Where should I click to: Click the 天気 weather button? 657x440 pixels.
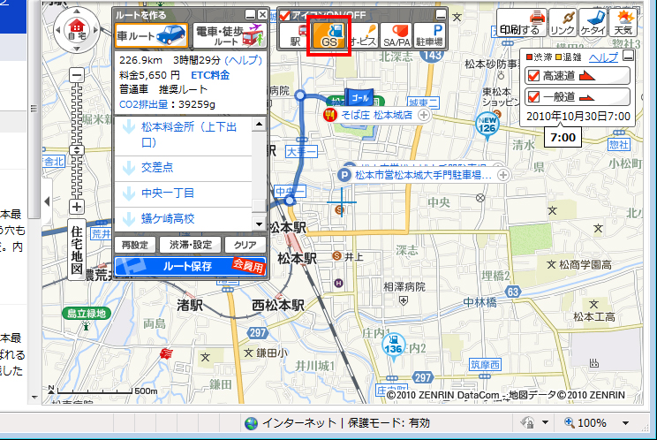623,23
